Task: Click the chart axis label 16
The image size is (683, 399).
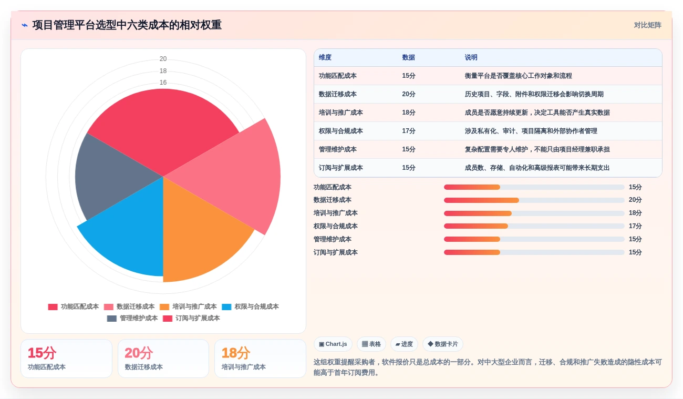Action: pos(163,83)
